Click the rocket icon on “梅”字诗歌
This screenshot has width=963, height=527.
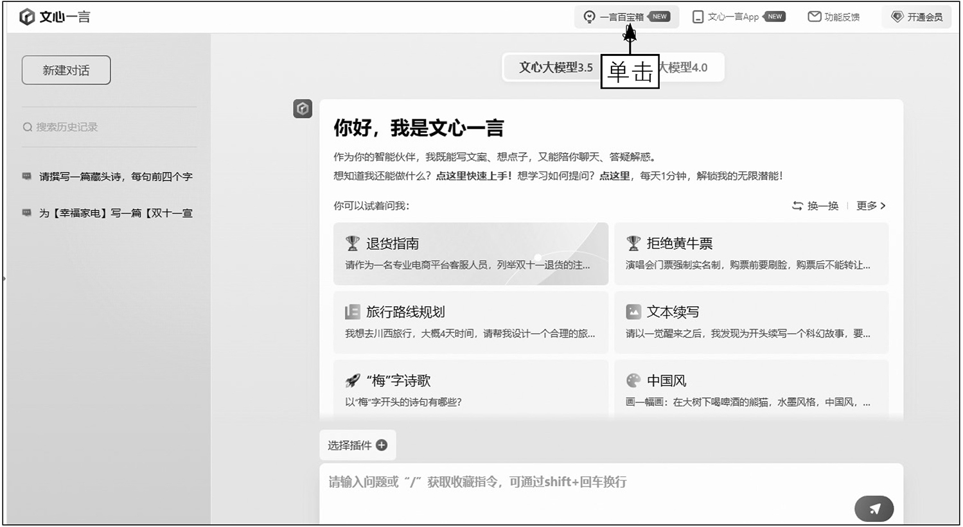click(x=352, y=381)
